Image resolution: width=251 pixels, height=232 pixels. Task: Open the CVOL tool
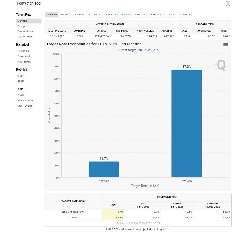pos(21,95)
